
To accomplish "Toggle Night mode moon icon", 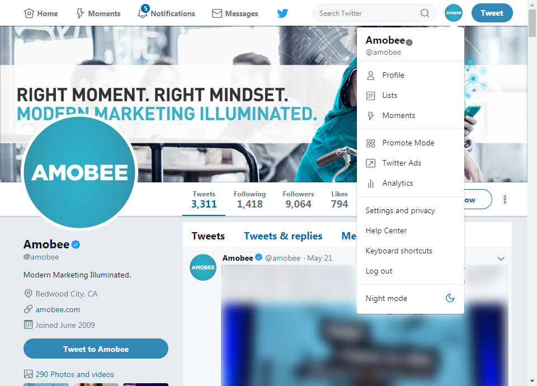I will coord(450,298).
